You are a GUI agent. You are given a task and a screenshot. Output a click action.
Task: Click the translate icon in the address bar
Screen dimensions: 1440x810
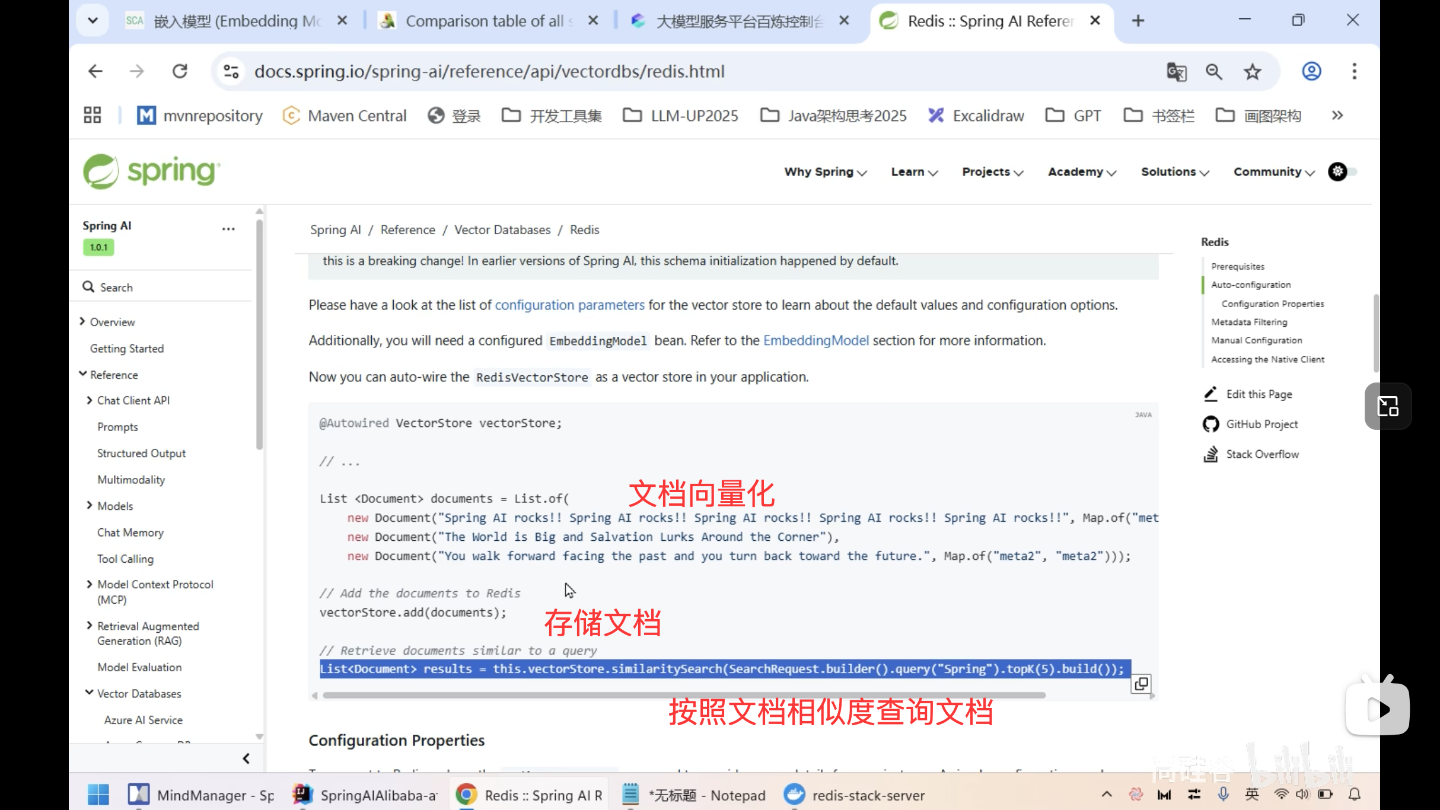[x=1176, y=71]
